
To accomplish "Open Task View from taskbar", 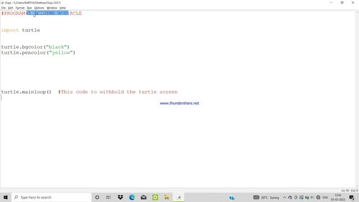I will pyautogui.click(x=108, y=197).
